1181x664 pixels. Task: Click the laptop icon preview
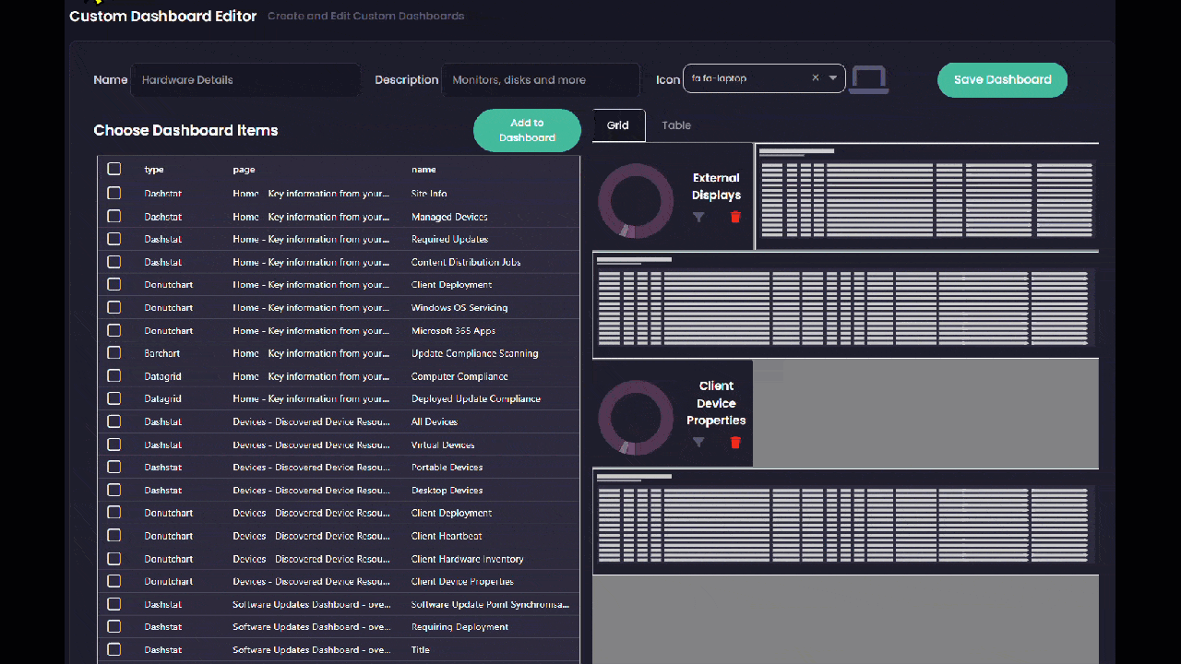(868, 79)
